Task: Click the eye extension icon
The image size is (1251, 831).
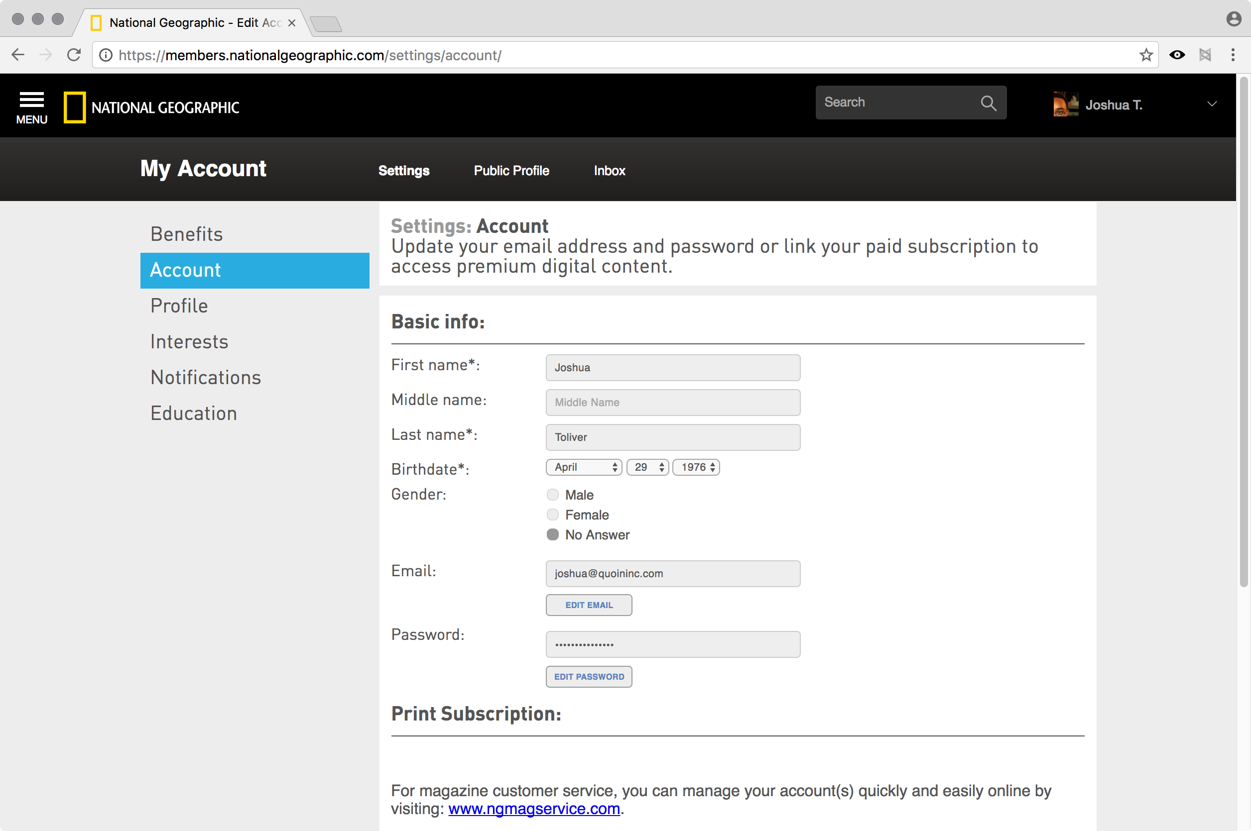Action: click(1177, 55)
